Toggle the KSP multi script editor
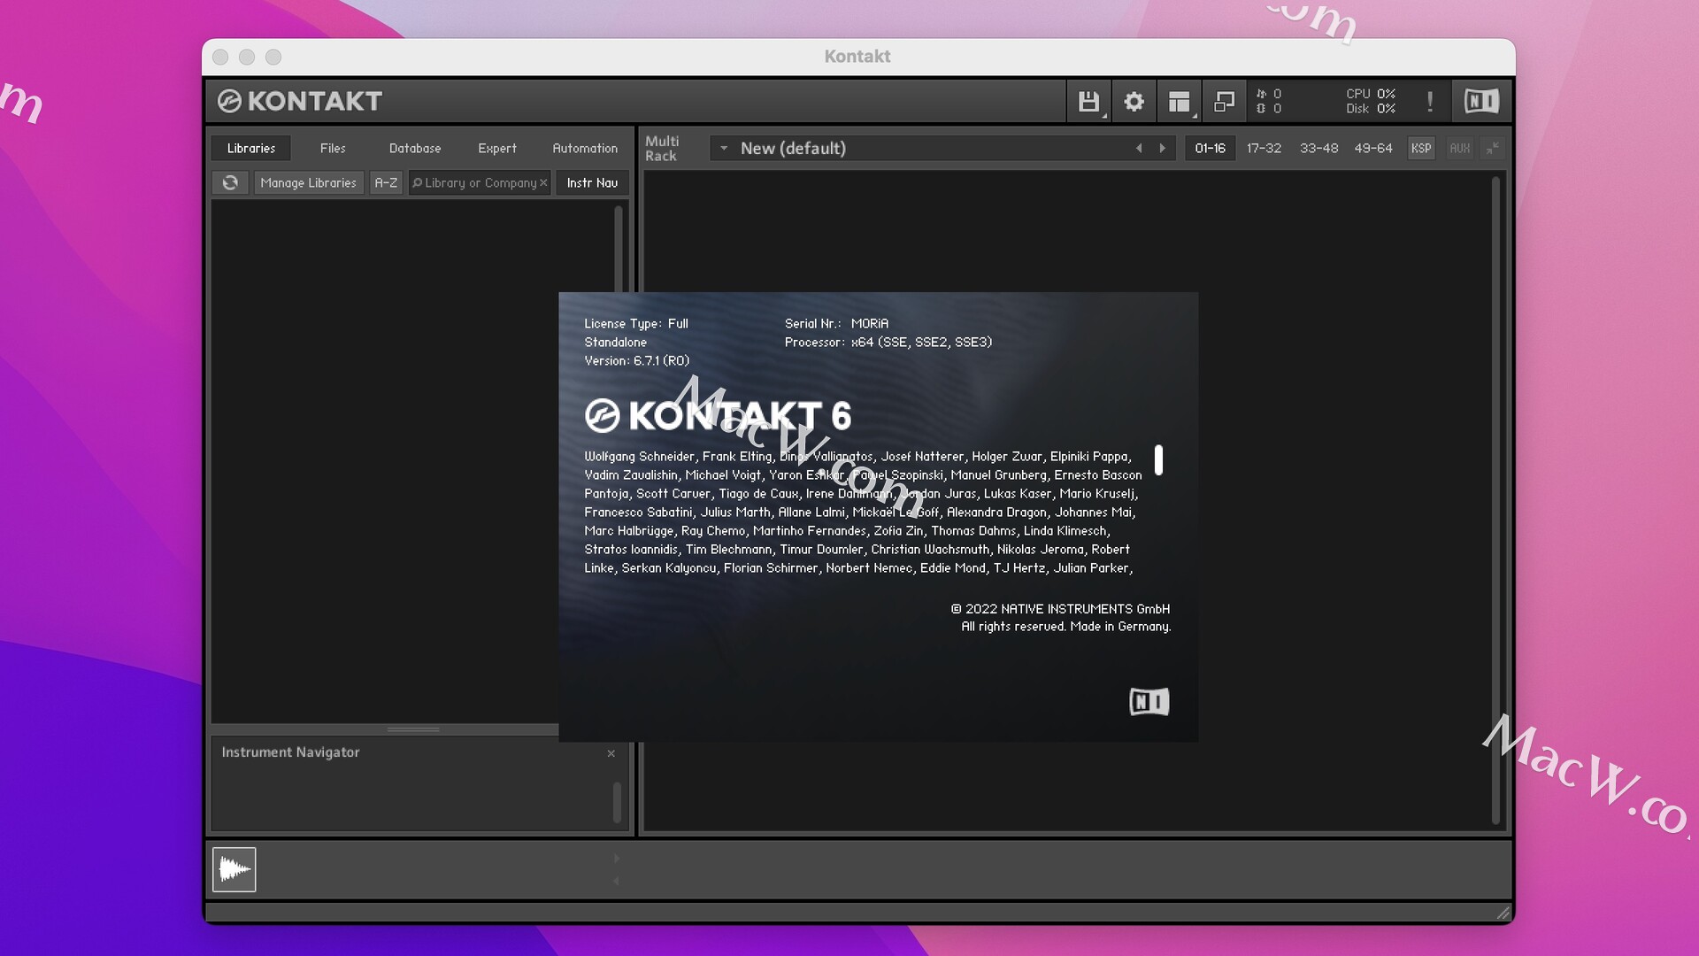Image resolution: width=1699 pixels, height=956 pixels. (1421, 148)
